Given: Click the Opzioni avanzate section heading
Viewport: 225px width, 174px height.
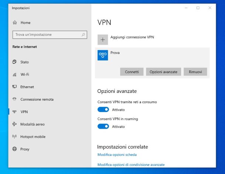Looking at the screenshot, I should [117, 91].
